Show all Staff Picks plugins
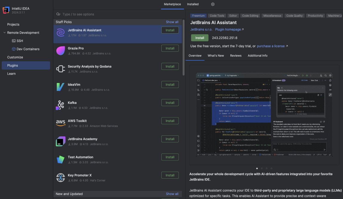The image size is (343, 199). click(172, 22)
